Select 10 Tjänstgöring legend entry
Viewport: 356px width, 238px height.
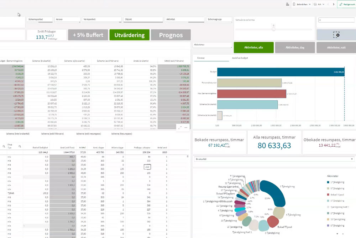coord(336,219)
